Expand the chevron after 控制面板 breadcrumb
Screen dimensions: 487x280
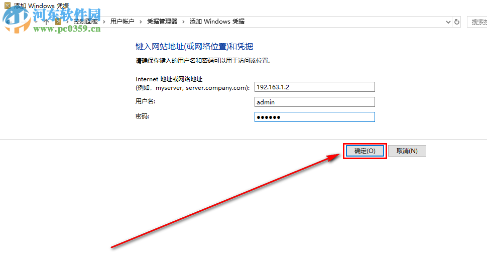pos(104,22)
